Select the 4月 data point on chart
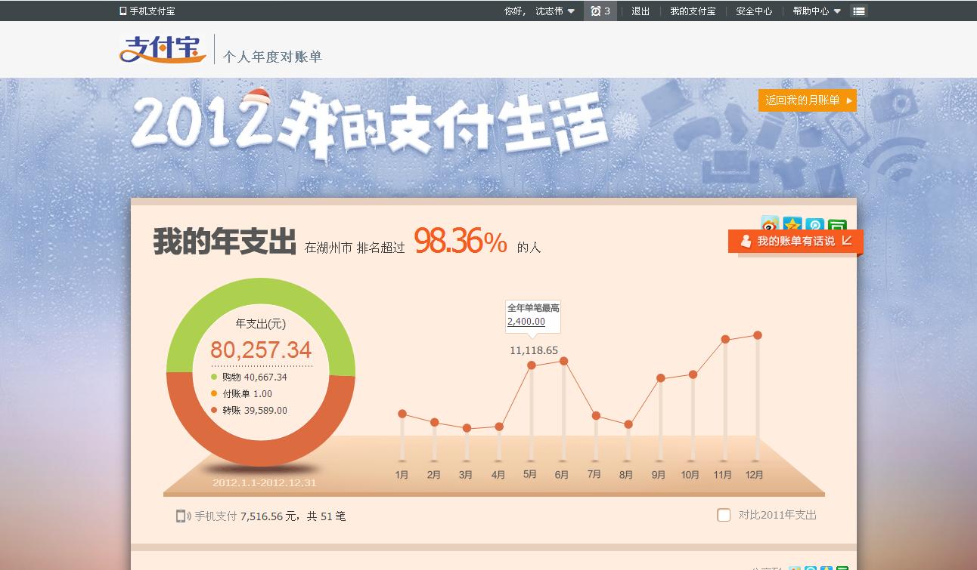 pyautogui.click(x=499, y=427)
